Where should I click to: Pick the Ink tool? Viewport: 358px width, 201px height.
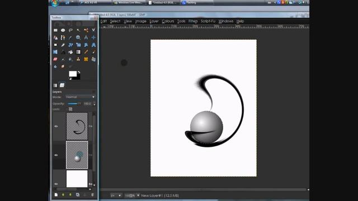tap(70, 60)
